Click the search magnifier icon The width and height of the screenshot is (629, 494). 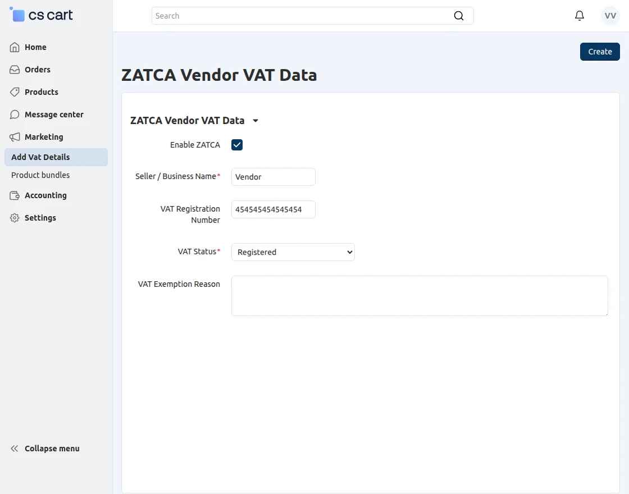point(458,16)
